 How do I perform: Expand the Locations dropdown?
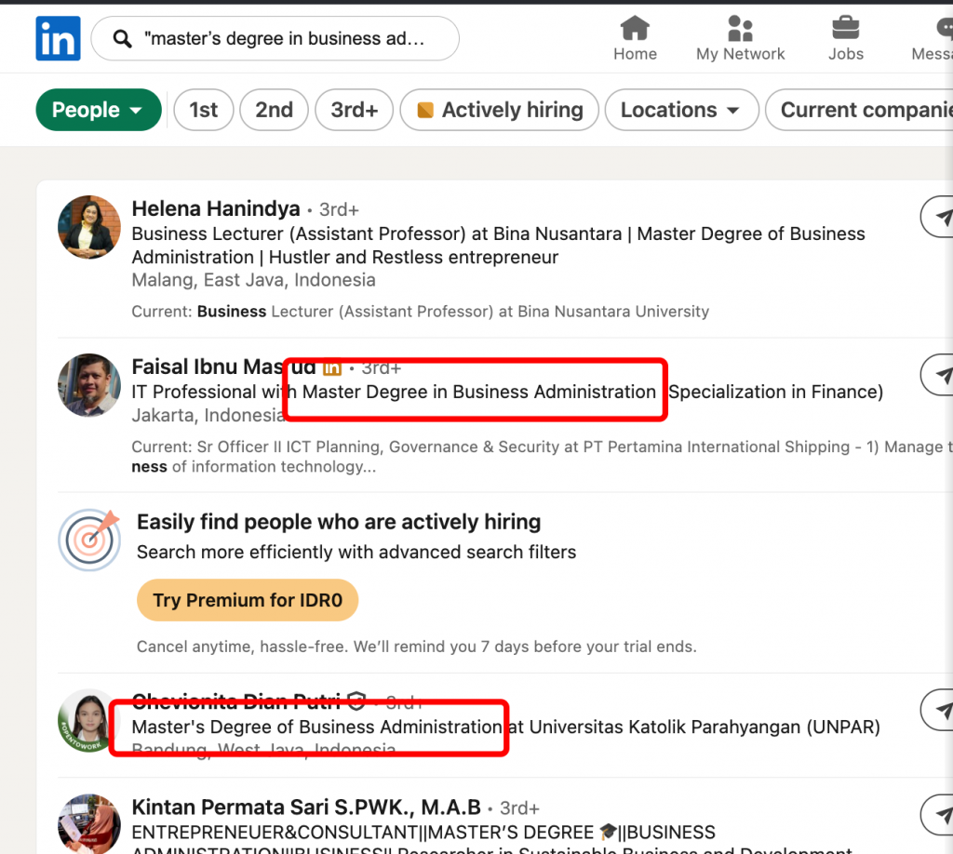pos(681,110)
